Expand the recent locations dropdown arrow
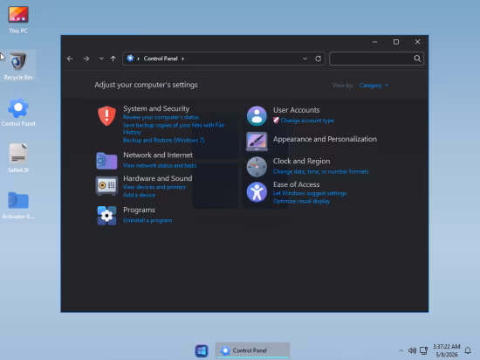The width and height of the screenshot is (480, 360). [101, 59]
